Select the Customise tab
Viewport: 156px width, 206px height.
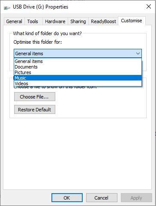[132, 21]
